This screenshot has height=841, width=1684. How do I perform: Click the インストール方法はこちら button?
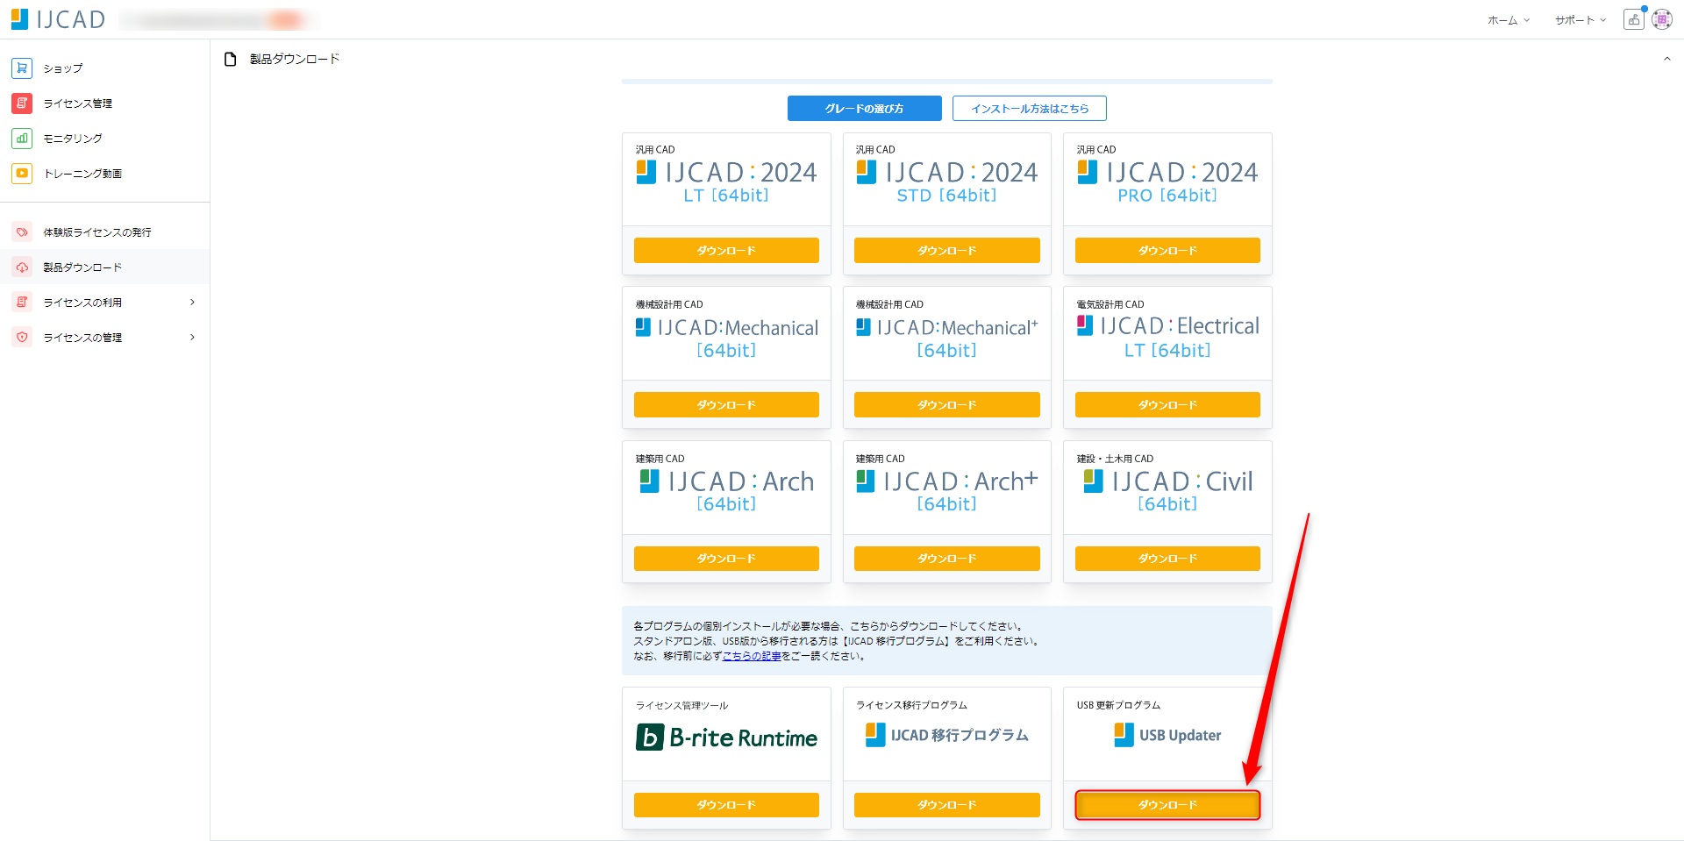pos(1030,109)
